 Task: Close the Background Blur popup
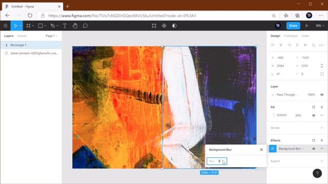[261, 150]
